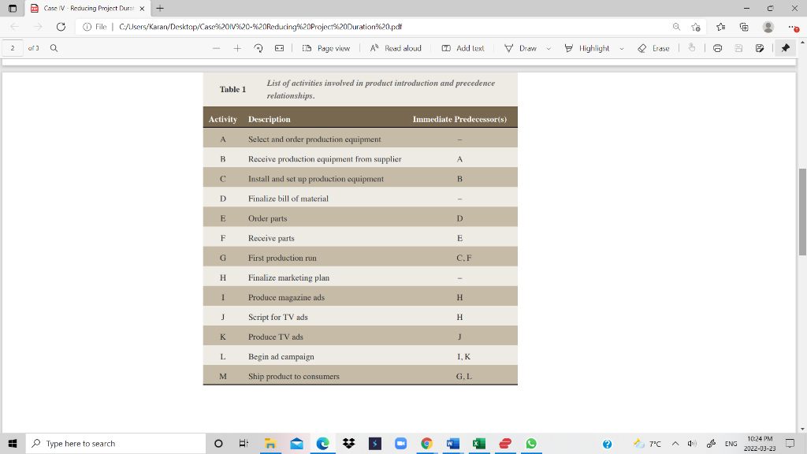Click 'Immediate Predecessor(s)' column header
Image resolution: width=807 pixels, height=454 pixels.
point(459,119)
